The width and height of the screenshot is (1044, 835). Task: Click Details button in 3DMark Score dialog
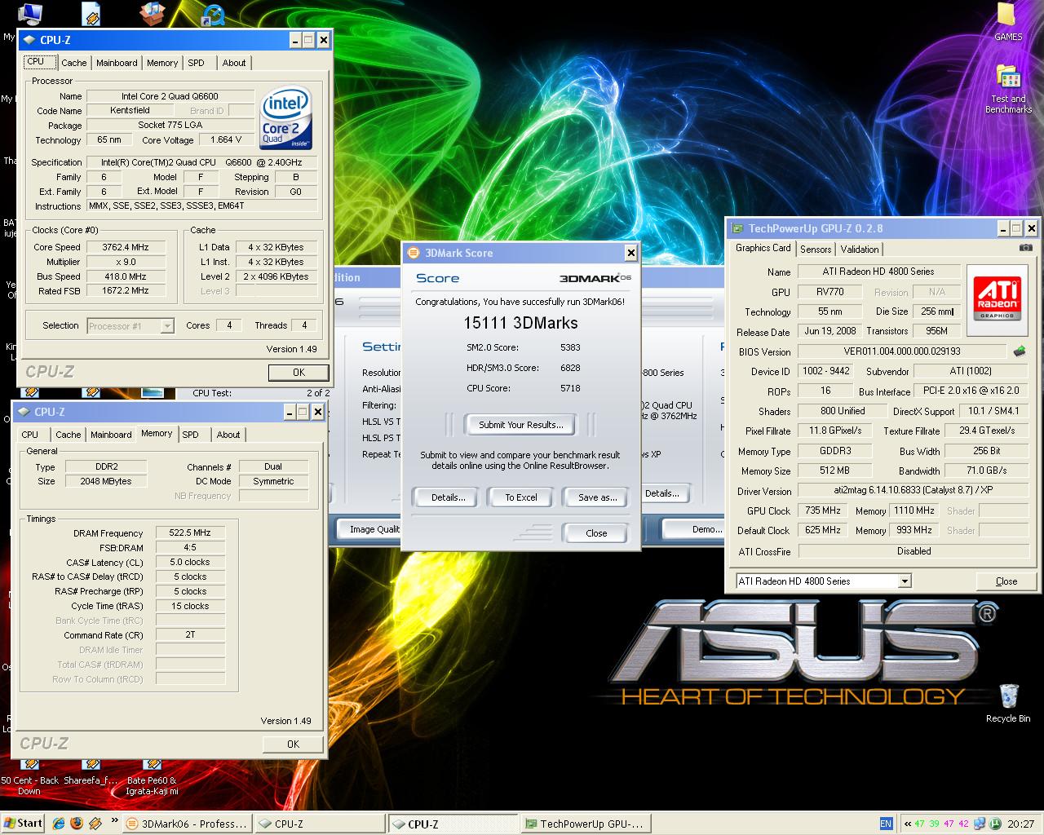pyautogui.click(x=448, y=497)
